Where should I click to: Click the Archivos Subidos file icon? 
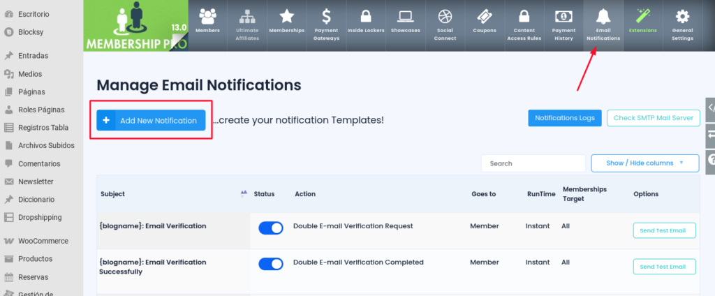8,145
